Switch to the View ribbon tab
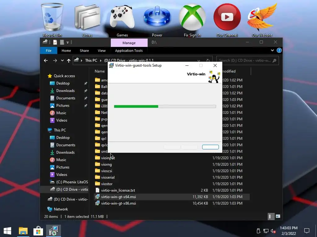This screenshot has width=317, height=237. click(102, 51)
